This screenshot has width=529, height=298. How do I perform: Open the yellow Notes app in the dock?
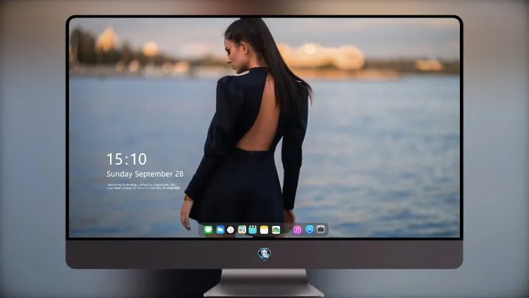click(264, 230)
